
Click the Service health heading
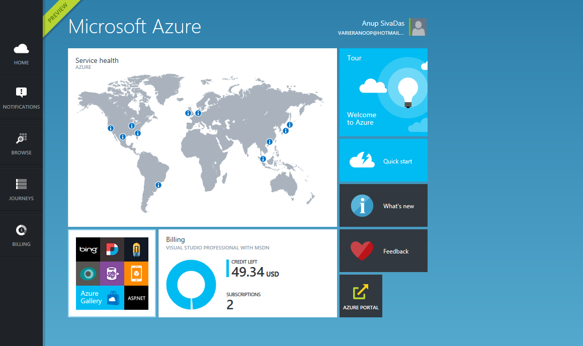97,60
